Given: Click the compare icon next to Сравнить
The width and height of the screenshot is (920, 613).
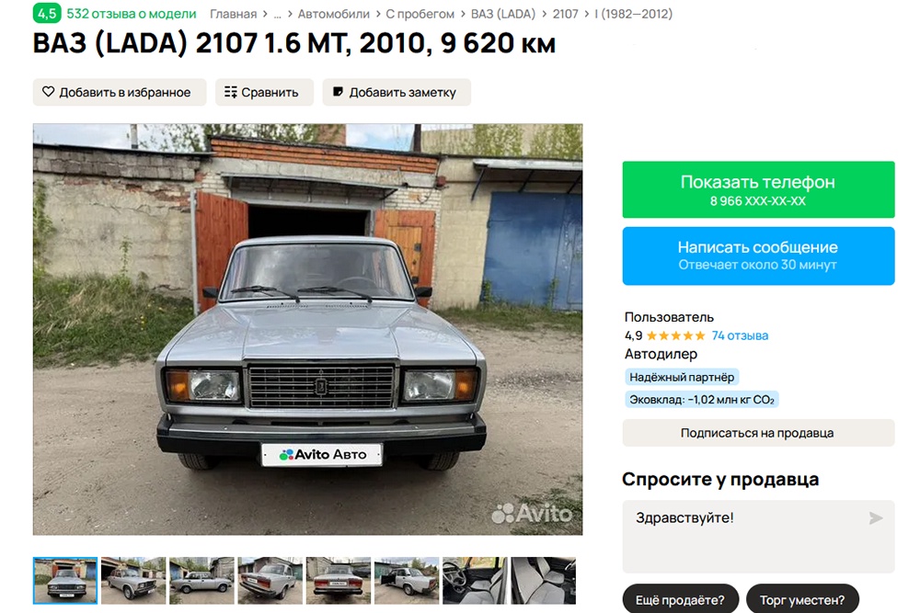Looking at the screenshot, I should [x=231, y=92].
